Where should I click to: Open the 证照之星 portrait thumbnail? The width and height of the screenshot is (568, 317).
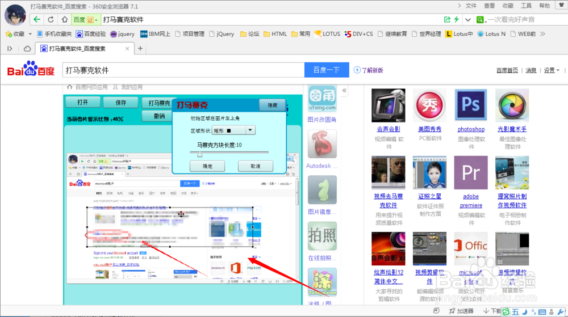[429, 173]
